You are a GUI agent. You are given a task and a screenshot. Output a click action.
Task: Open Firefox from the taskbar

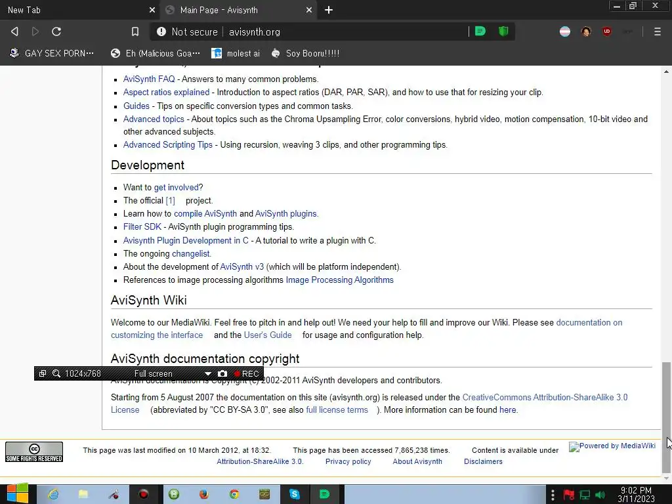point(204,495)
